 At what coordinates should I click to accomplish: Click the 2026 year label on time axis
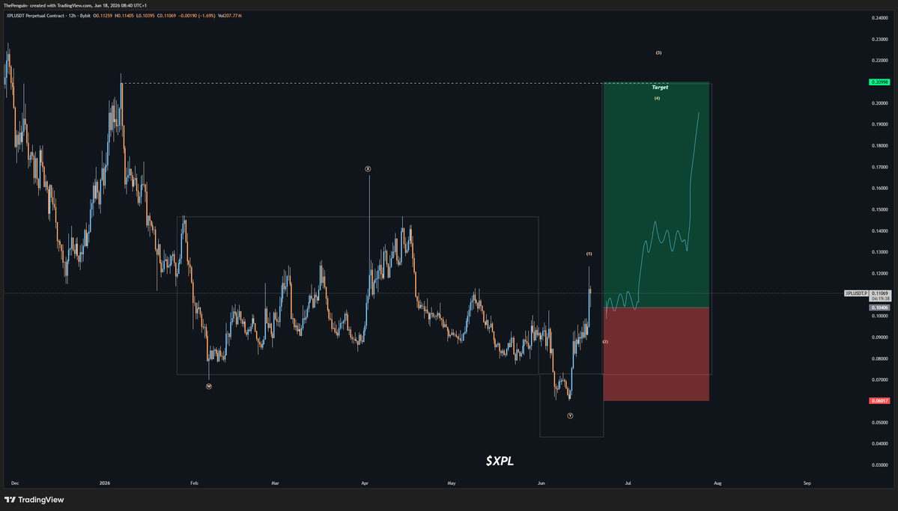click(105, 483)
